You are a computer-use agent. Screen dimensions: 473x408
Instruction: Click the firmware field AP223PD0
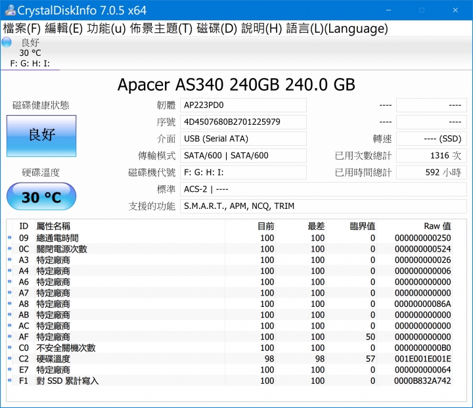[243, 105]
